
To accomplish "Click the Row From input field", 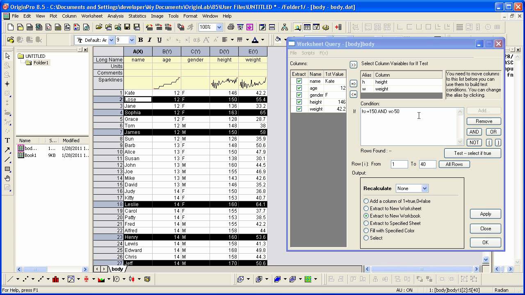I will click(x=399, y=164).
